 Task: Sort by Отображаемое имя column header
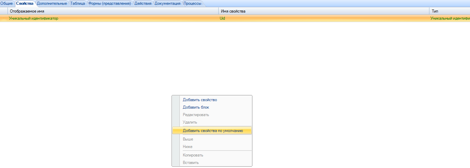tap(113, 11)
